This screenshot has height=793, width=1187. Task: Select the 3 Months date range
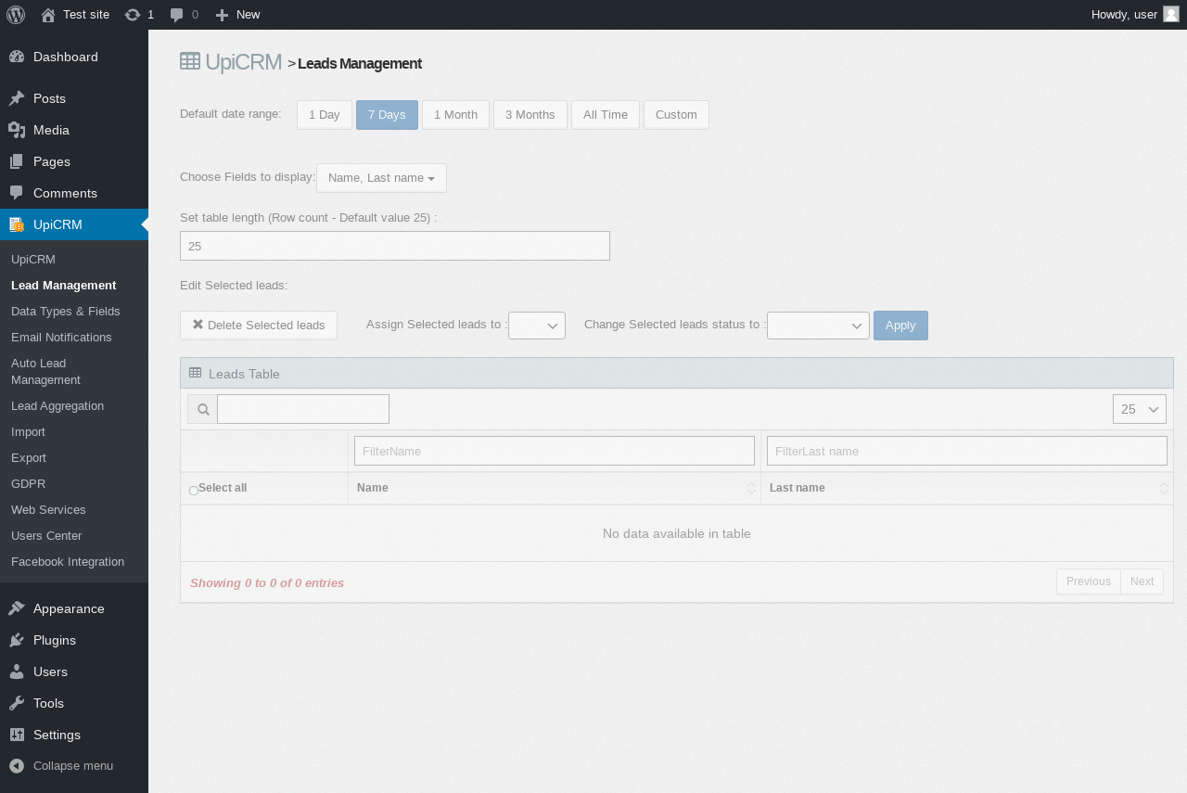point(530,115)
